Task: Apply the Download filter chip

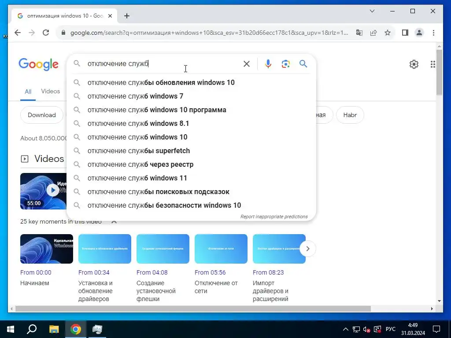Action: click(x=42, y=115)
